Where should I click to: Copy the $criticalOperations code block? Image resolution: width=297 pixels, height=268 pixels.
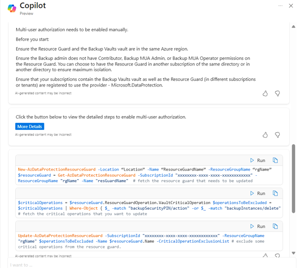(275, 193)
